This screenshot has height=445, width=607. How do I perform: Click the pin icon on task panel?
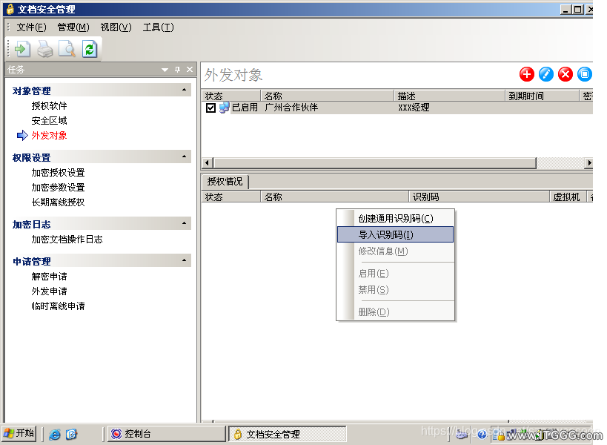(x=177, y=69)
